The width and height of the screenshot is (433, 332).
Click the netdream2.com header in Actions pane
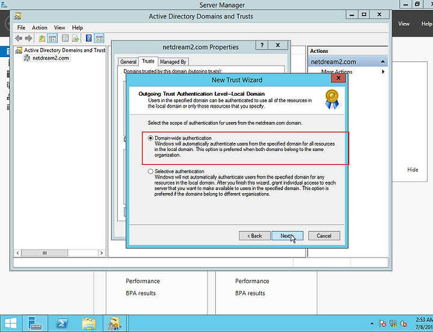(x=348, y=61)
